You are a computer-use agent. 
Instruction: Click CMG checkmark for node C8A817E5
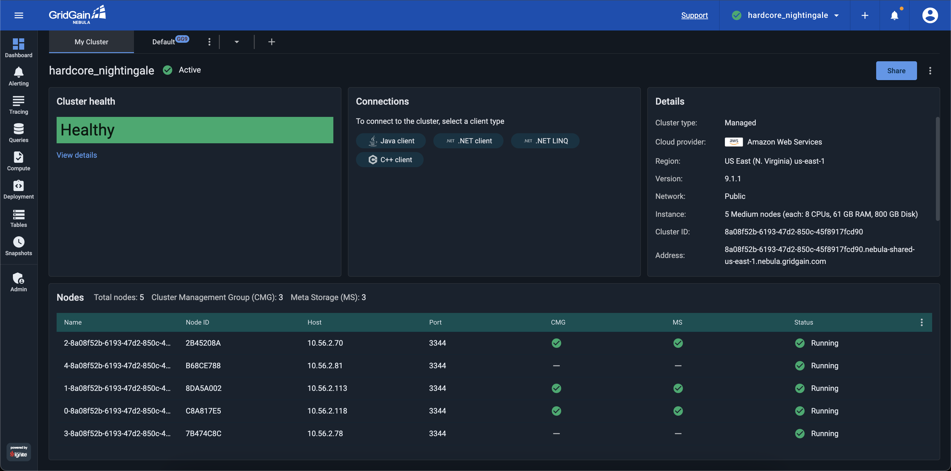pos(556,411)
